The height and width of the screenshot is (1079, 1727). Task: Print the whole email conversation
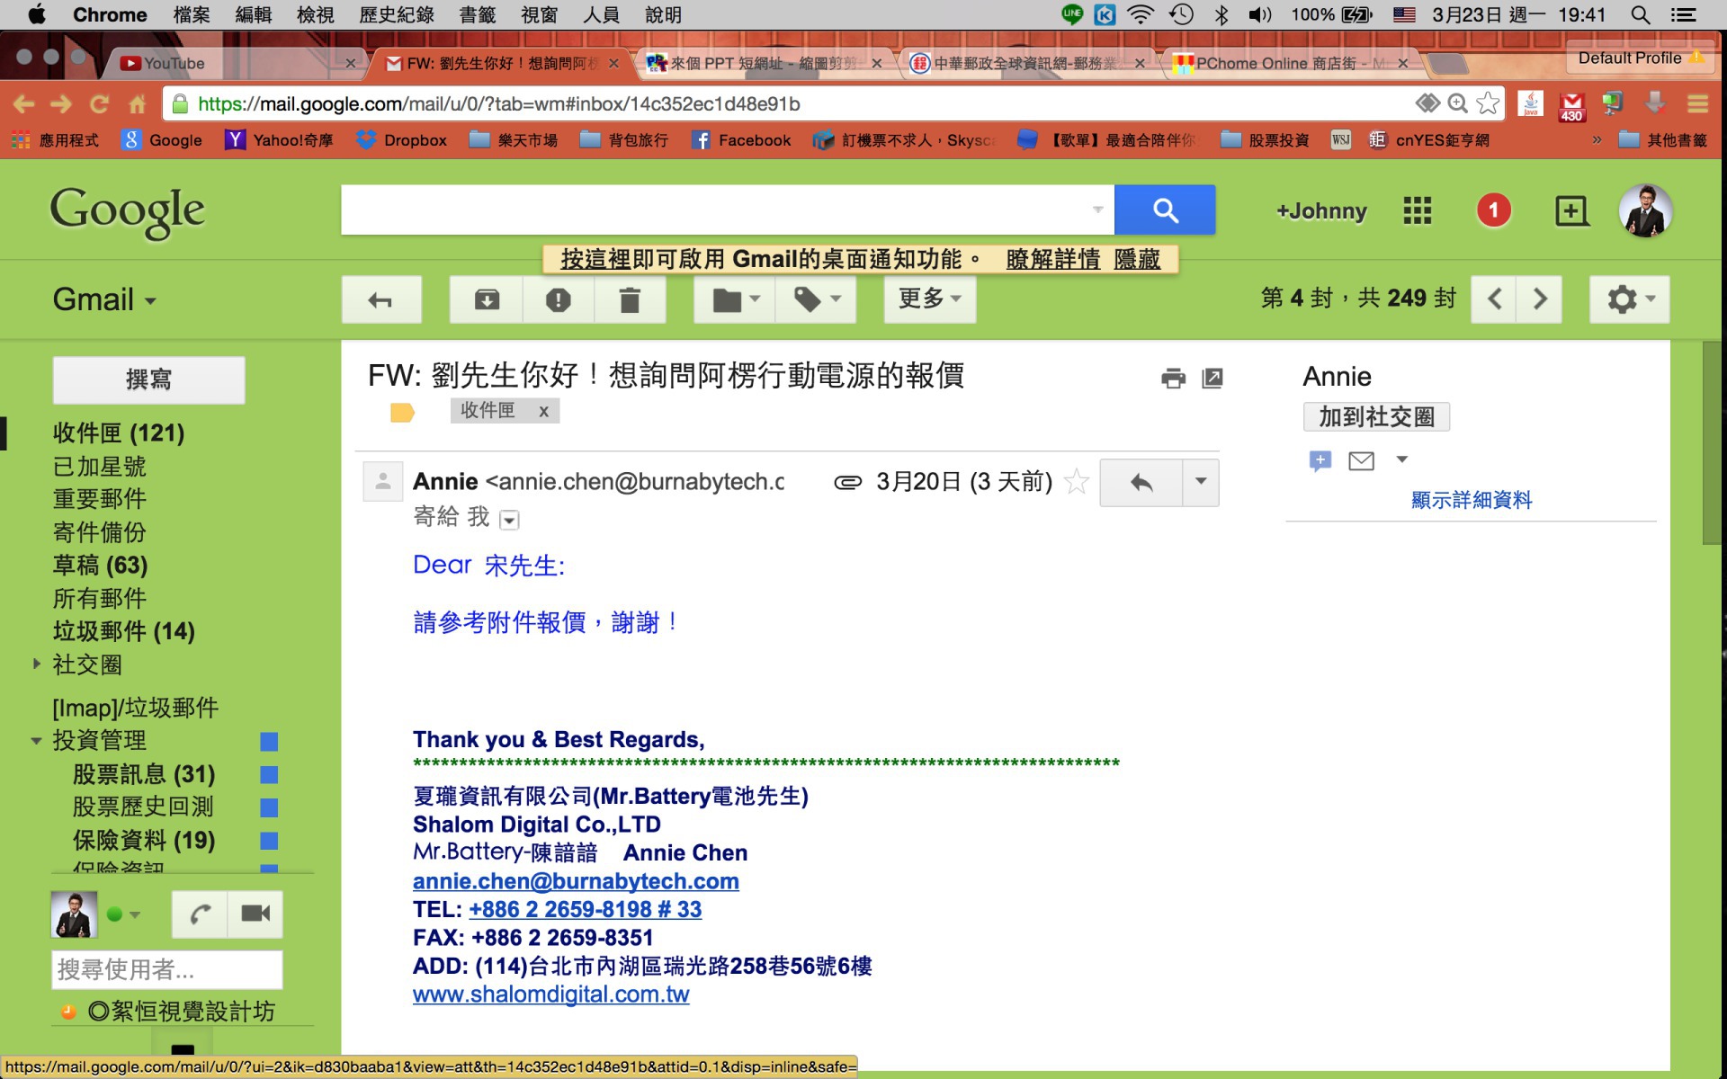click(x=1173, y=379)
